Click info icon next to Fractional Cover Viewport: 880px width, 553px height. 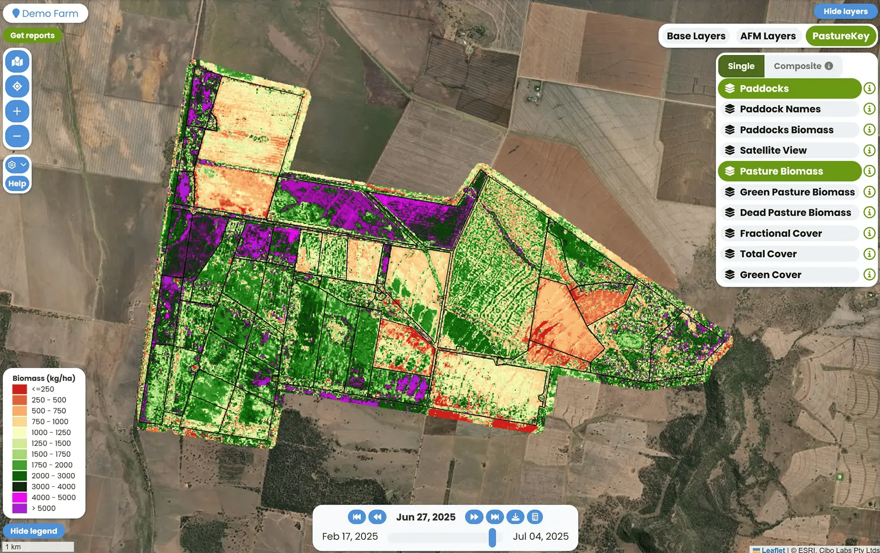click(869, 233)
